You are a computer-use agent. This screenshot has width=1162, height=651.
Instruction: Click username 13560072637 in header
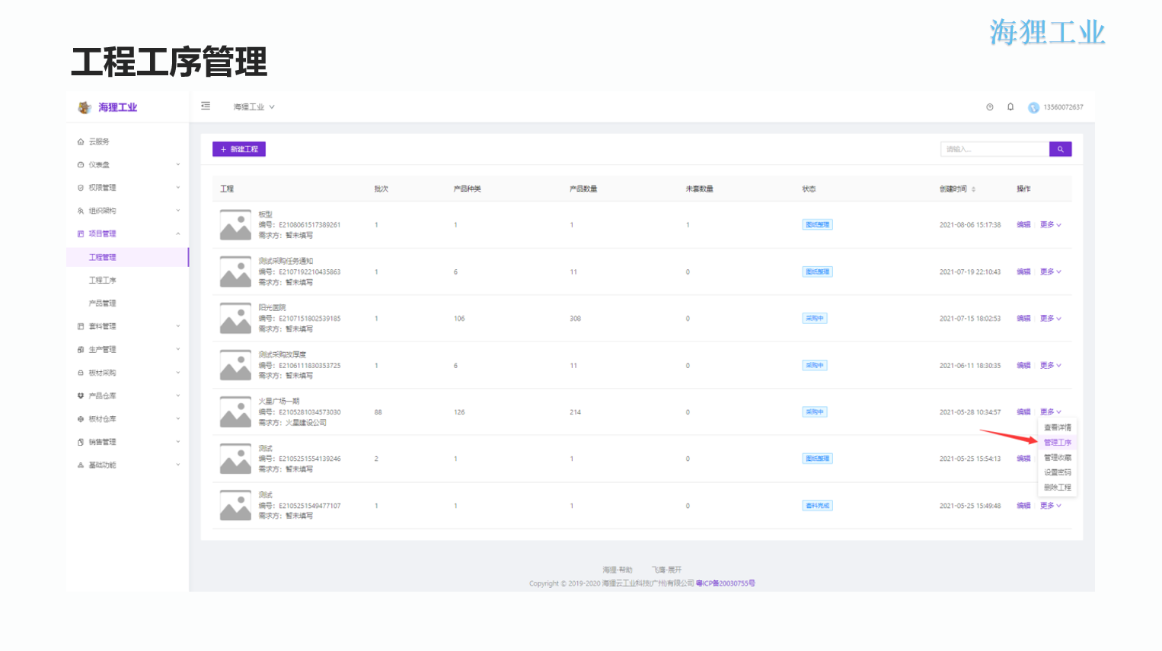tap(1063, 107)
